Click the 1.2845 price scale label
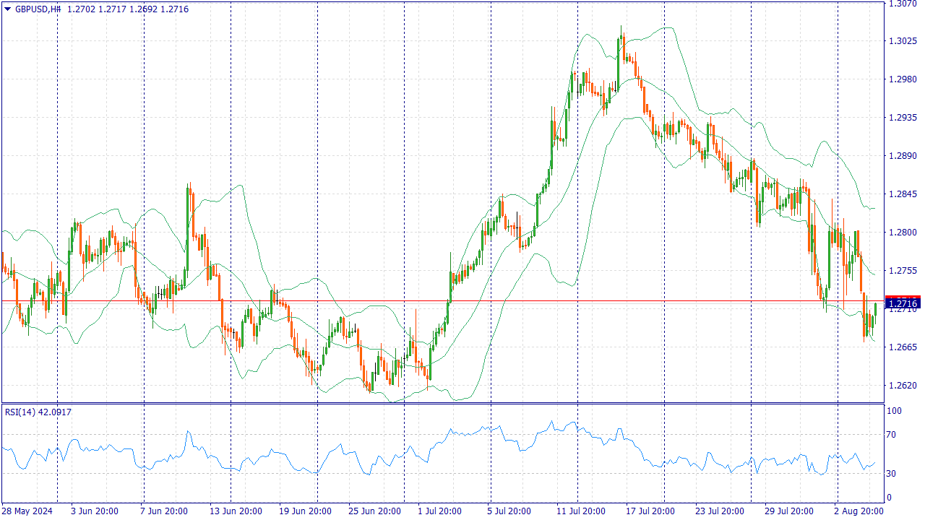This screenshot has width=925, height=520. tap(903, 194)
